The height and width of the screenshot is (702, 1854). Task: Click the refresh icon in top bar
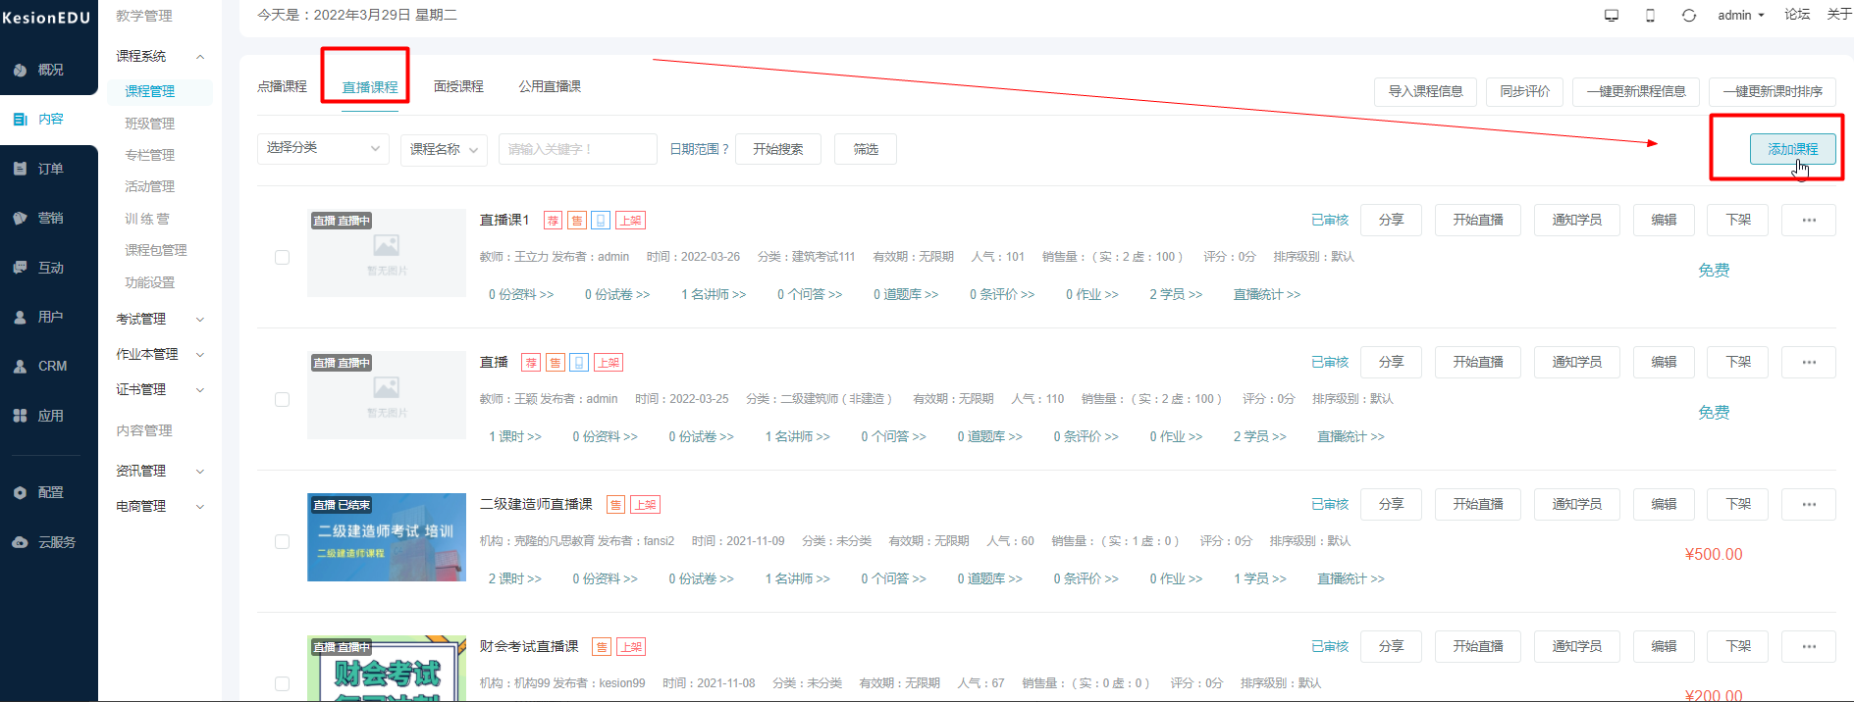point(1689,16)
